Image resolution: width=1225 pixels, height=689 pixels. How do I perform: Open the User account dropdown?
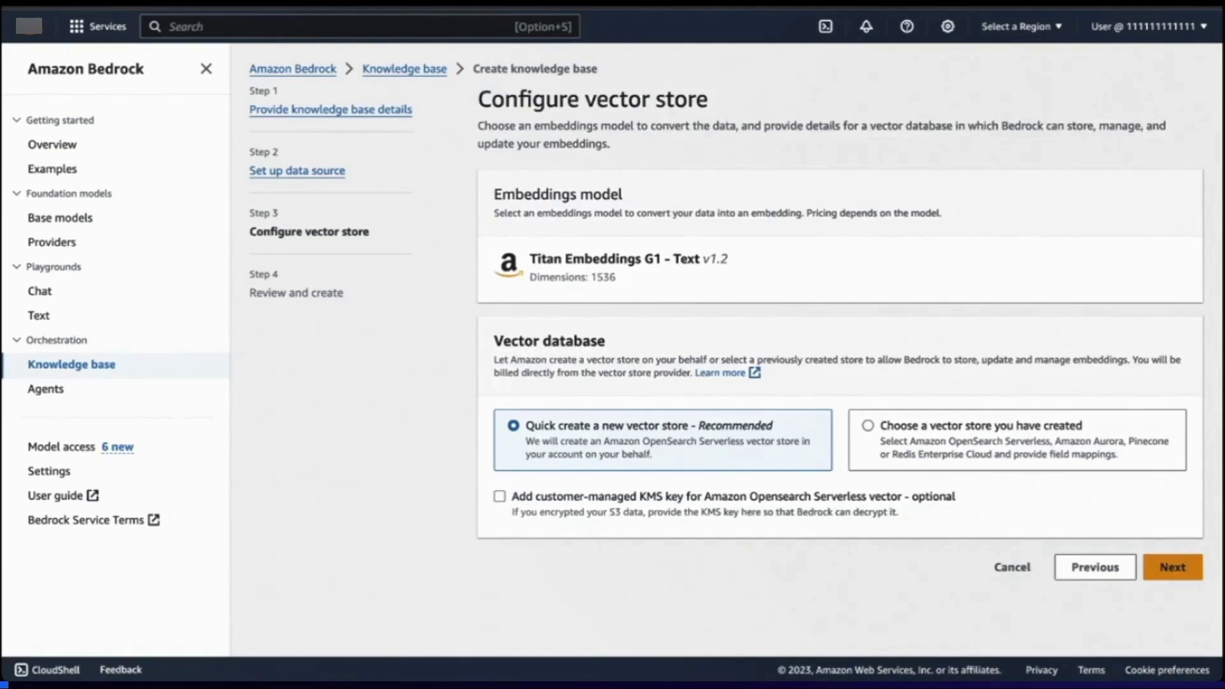(1148, 26)
